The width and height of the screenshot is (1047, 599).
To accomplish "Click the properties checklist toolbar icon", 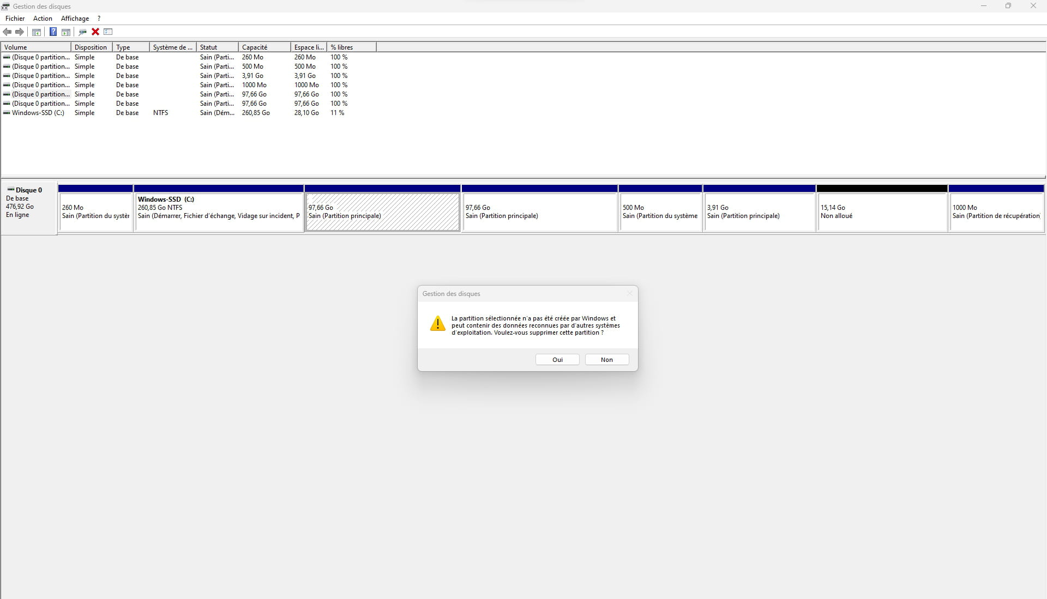I will pos(108,32).
